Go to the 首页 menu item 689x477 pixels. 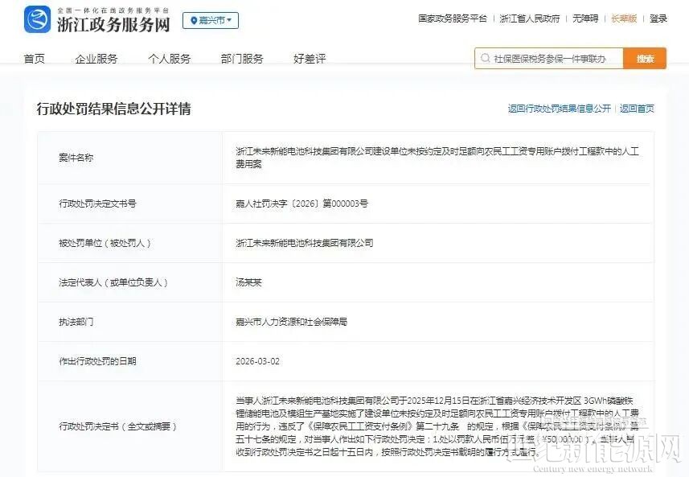point(35,59)
